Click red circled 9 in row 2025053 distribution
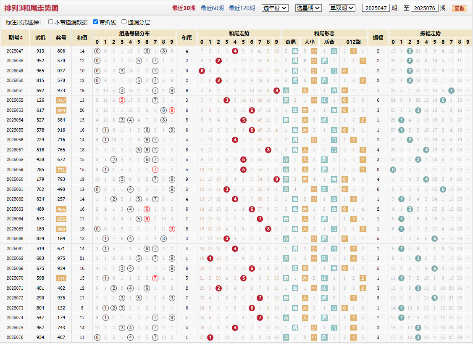Screen dimensions: 473x344 point(172,110)
